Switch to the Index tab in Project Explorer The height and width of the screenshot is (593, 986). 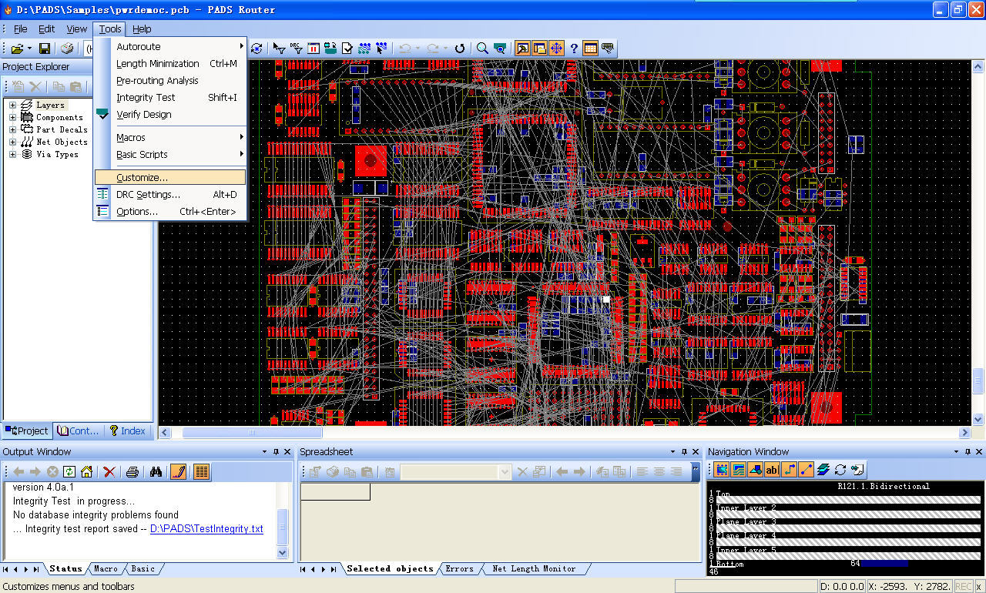coord(127,431)
